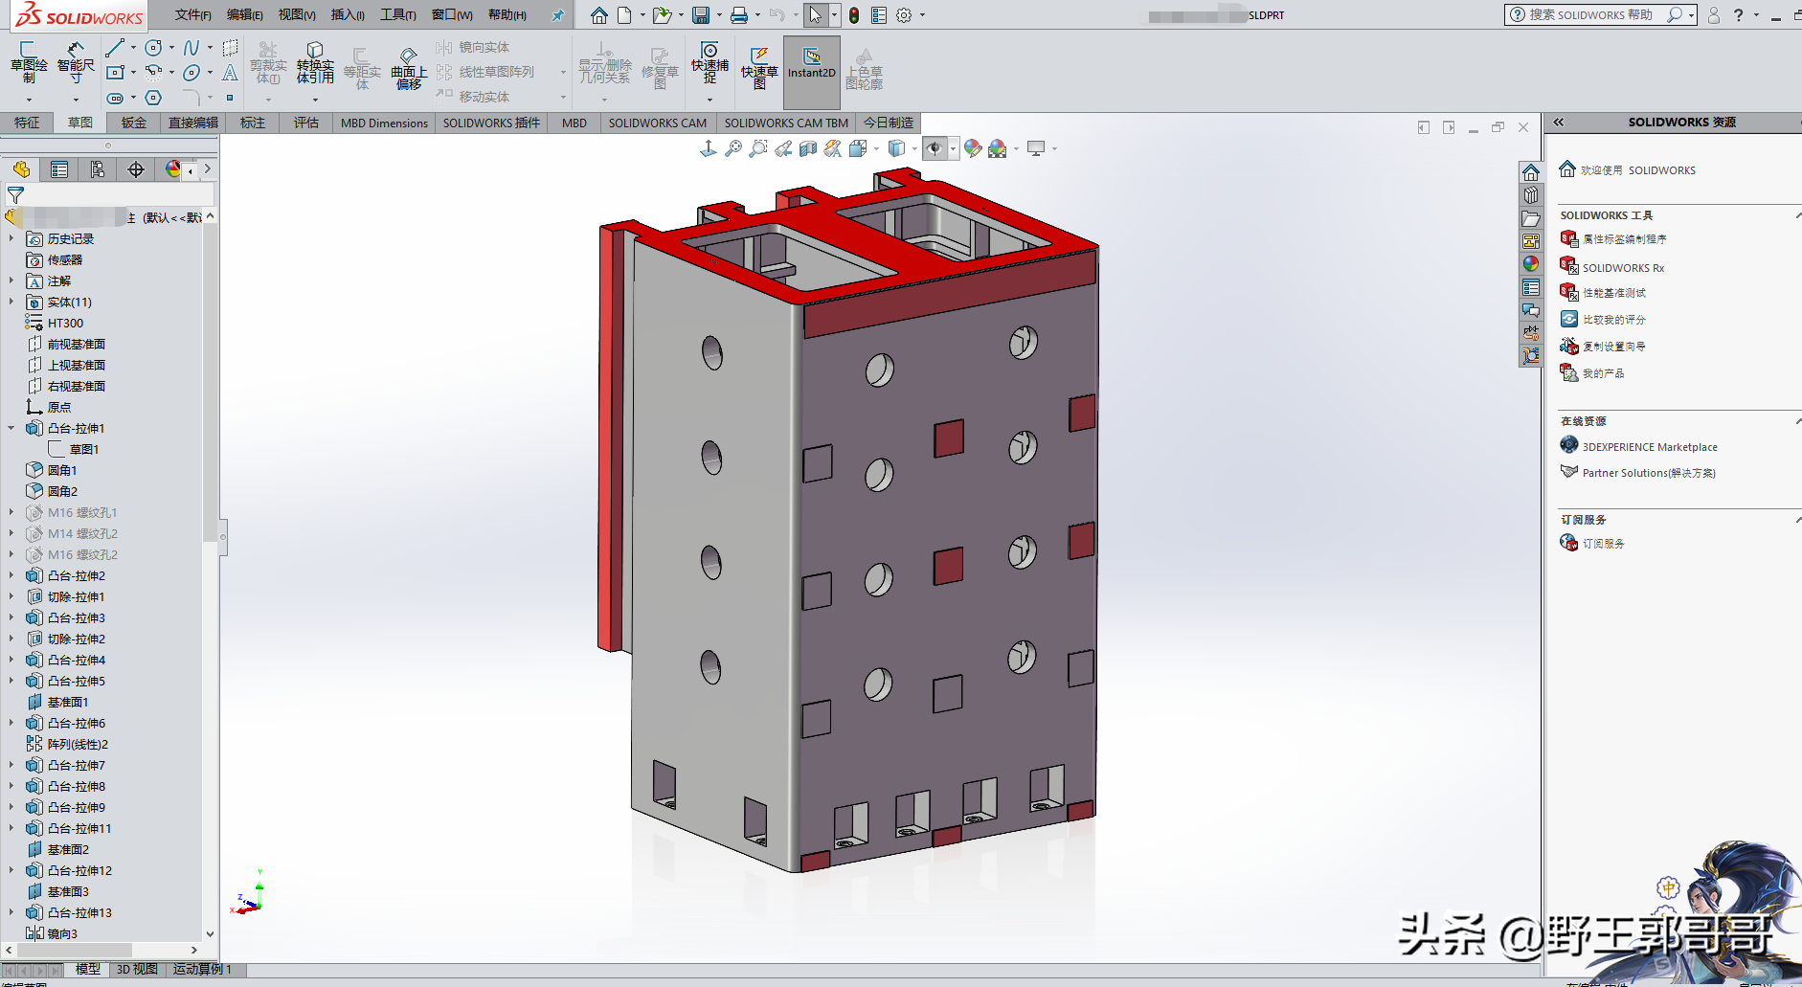The width and height of the screenshot is (1802, 987).
Task: Select the HT300 material item
Action: (x=65, y=323)
